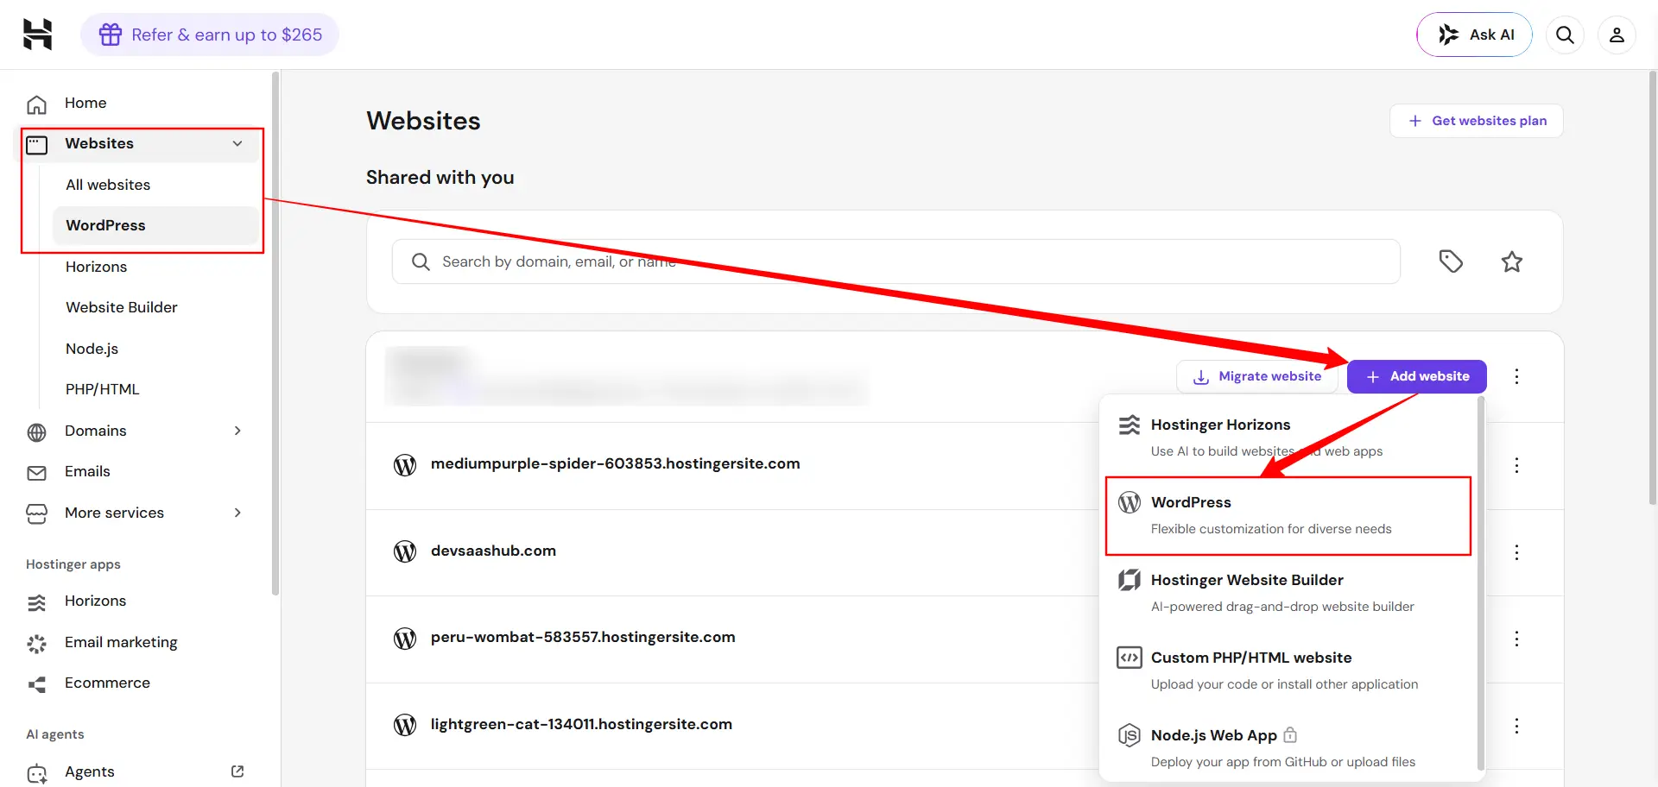Click the Websites window icon in the sidebar

(x=36, y=144)
